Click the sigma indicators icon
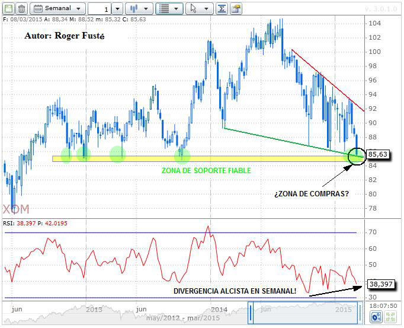The image size is (404, 328). pyautogui.click(x=222, y=9)
